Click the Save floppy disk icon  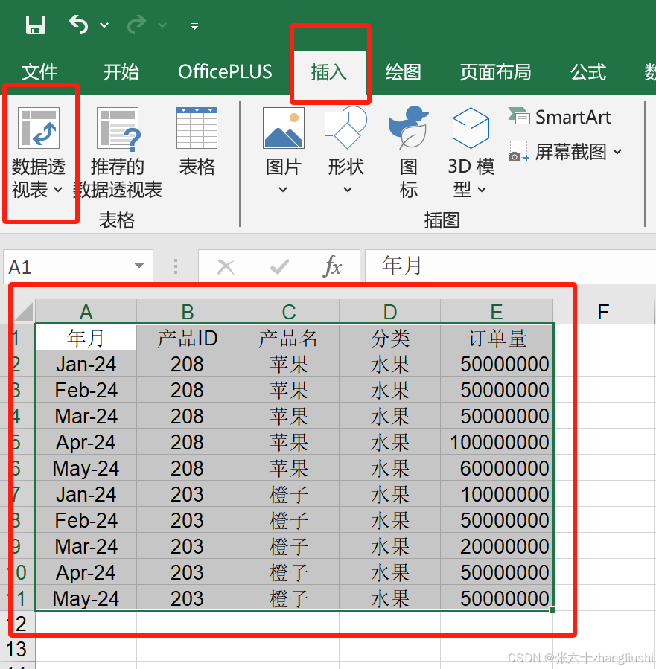click(x=35, y=25)
